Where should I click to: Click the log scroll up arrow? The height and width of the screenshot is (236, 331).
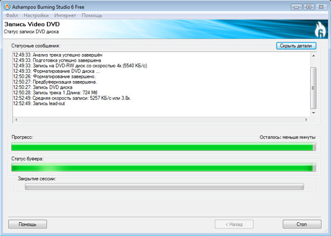pyautogui.click(x=313, y=56)
